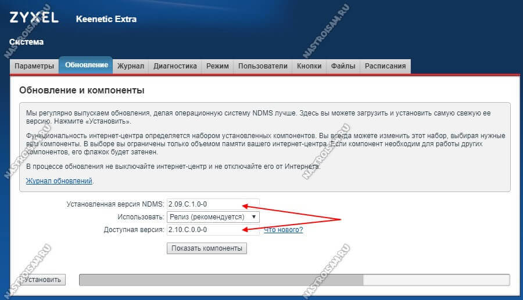Screen dimensions: 523x300
Task: Select the Расписания tab
Action: coord(385,66)
